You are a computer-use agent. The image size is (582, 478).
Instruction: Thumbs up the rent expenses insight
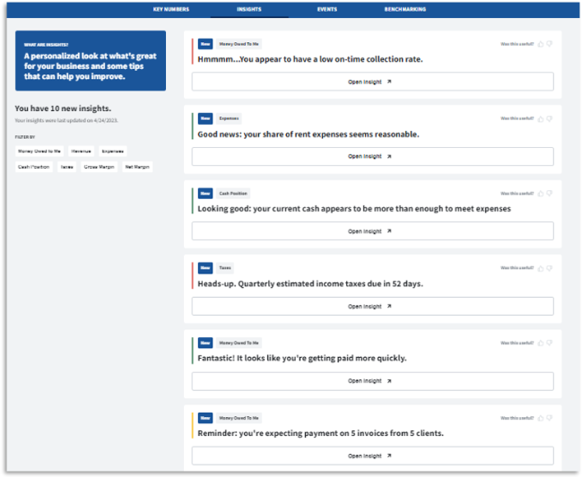point(541,118)
